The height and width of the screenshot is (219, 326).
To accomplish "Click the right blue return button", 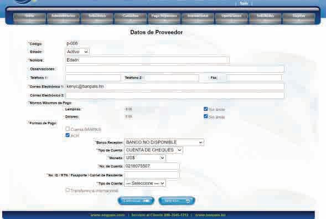I will click(x=177, y=201).
